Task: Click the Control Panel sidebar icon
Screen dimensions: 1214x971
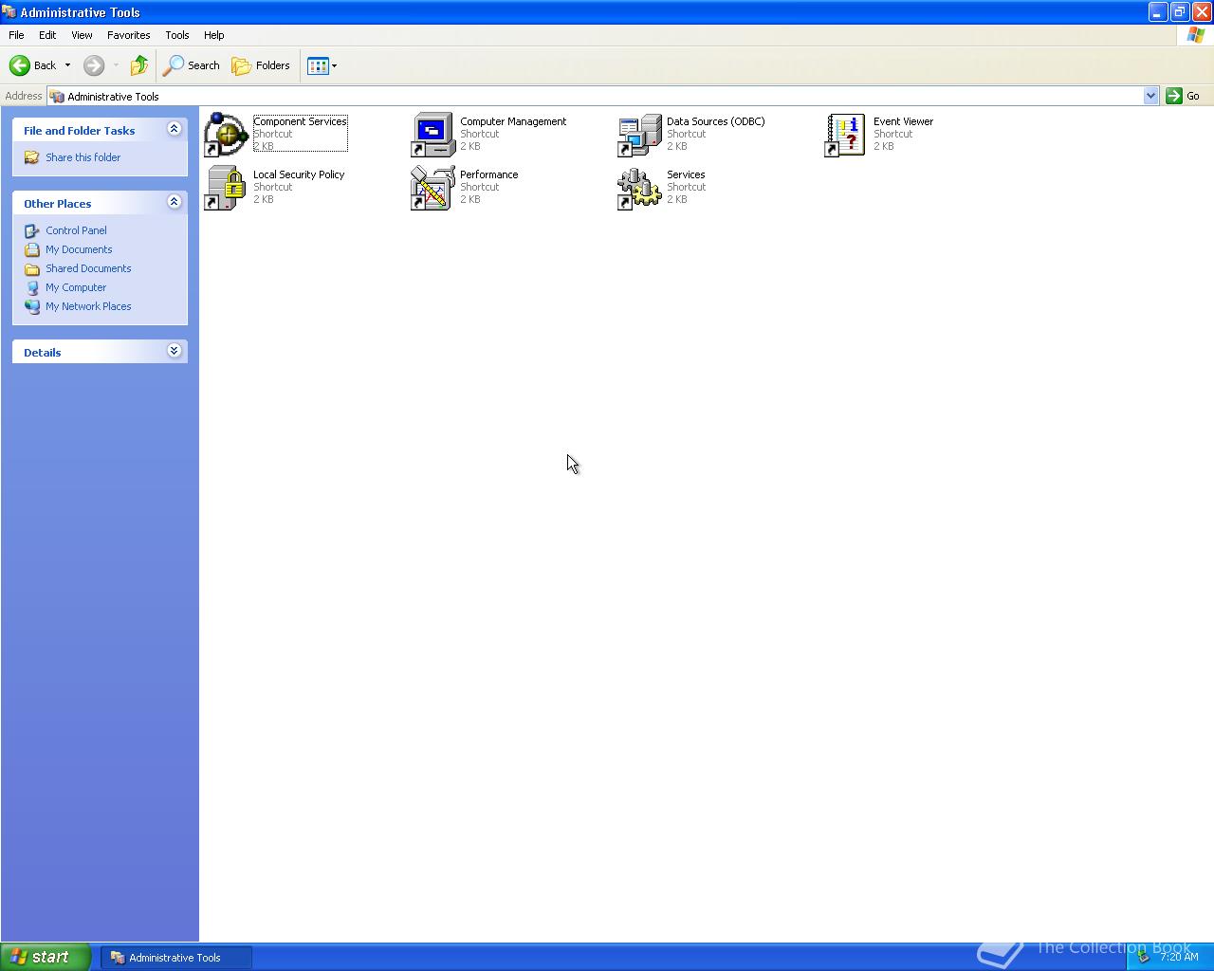Action: click(32, 230)
